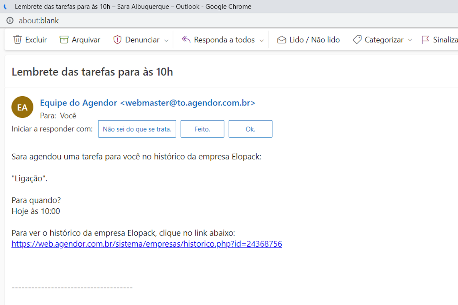Open the Categorizar dropdown chevron
The image size is (458, 305).
pyautogui.click(x=410, y=40)
